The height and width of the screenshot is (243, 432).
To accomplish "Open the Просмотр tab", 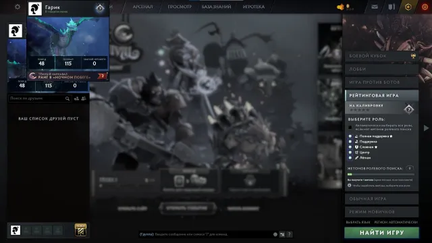I will pyautogui.click(x=180, y=7).
